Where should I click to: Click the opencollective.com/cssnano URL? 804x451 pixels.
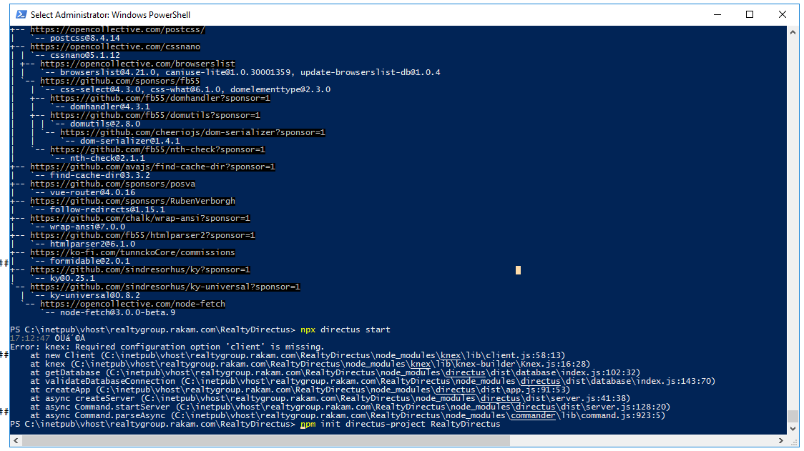[x=115, y=46]
